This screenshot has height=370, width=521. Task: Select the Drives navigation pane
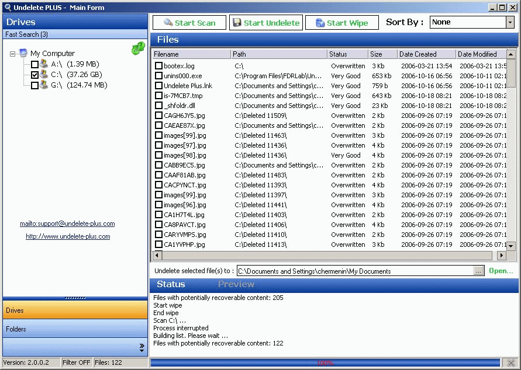click(x=75, y=310)
